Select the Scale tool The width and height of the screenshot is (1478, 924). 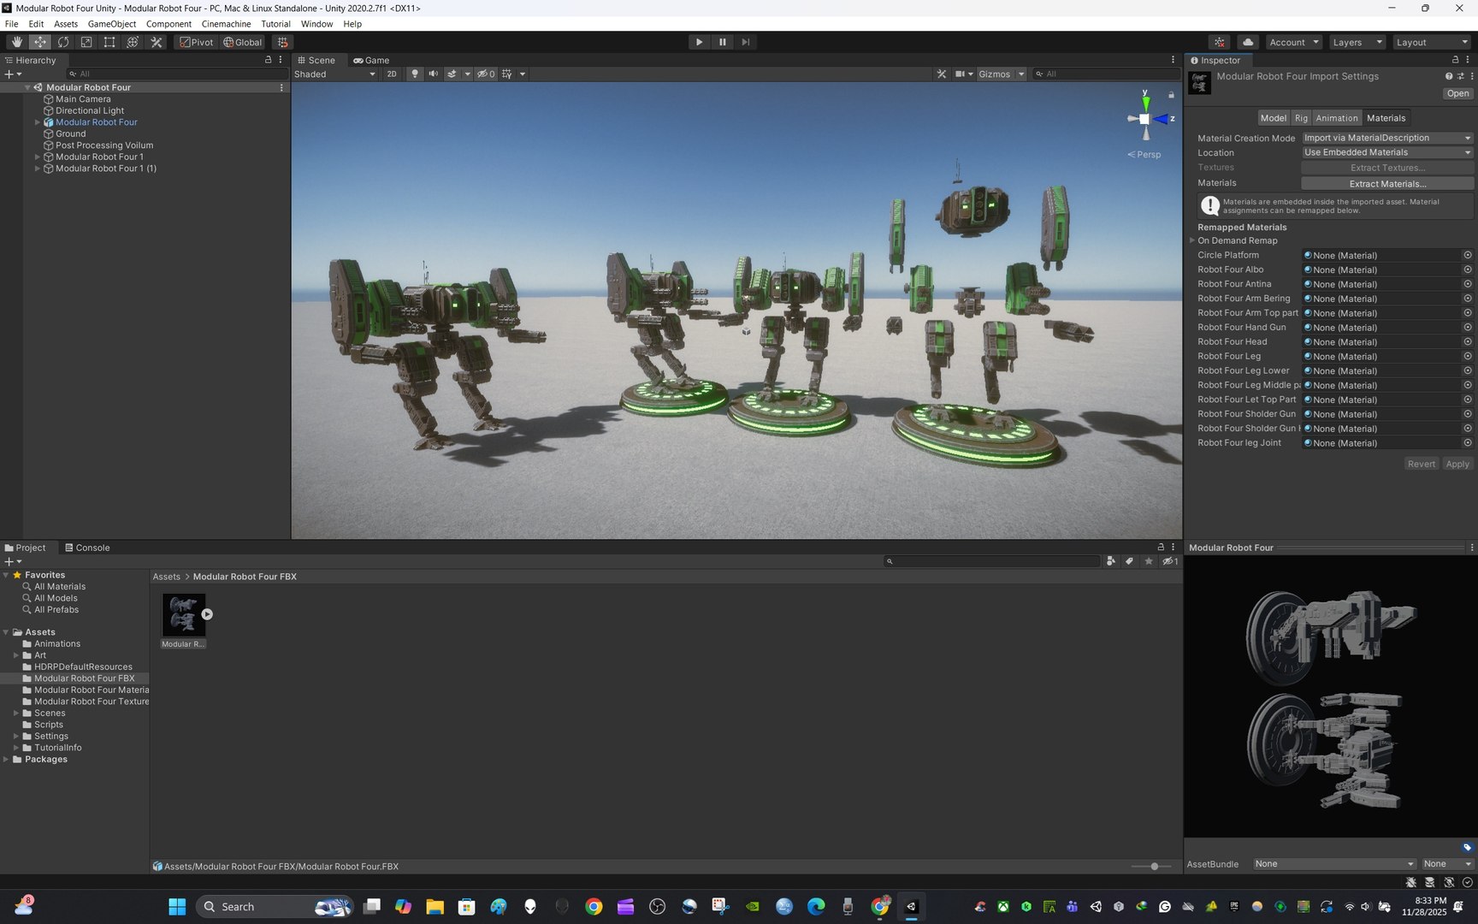pyautogui.click(x=86, y=42)
